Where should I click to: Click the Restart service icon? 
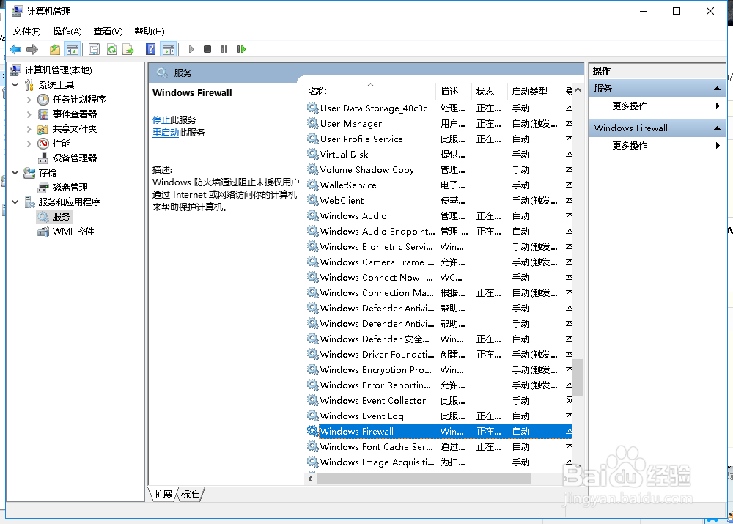pos(241,49)
